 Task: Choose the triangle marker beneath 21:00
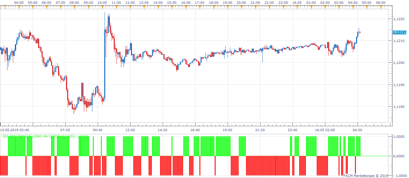(256, 7)
